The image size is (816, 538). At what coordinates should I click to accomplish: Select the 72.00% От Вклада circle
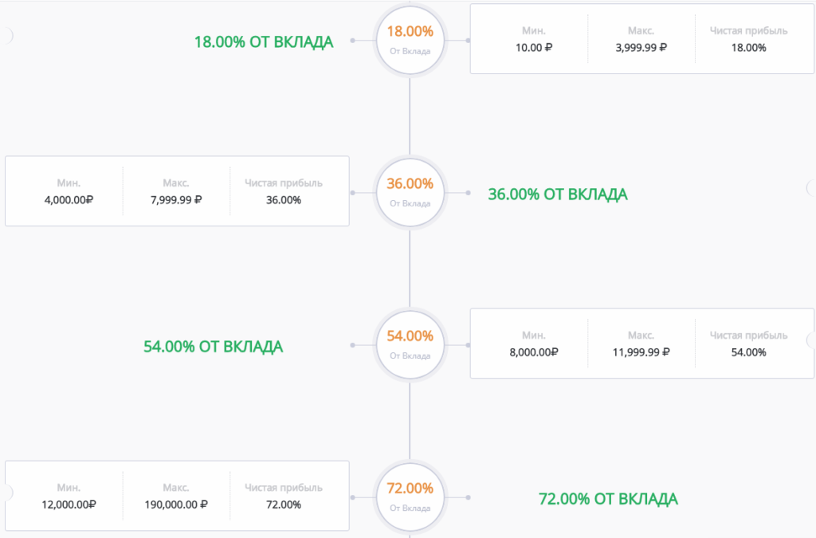coord(410,497)
